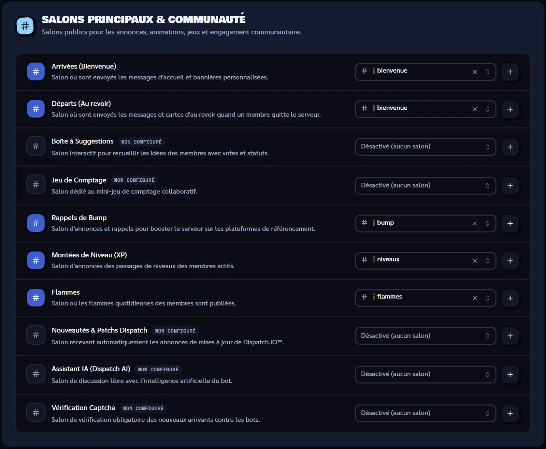Open the Arrivées channel dropdown arrows
Viewport: 546px width, 449px height.
488,72
